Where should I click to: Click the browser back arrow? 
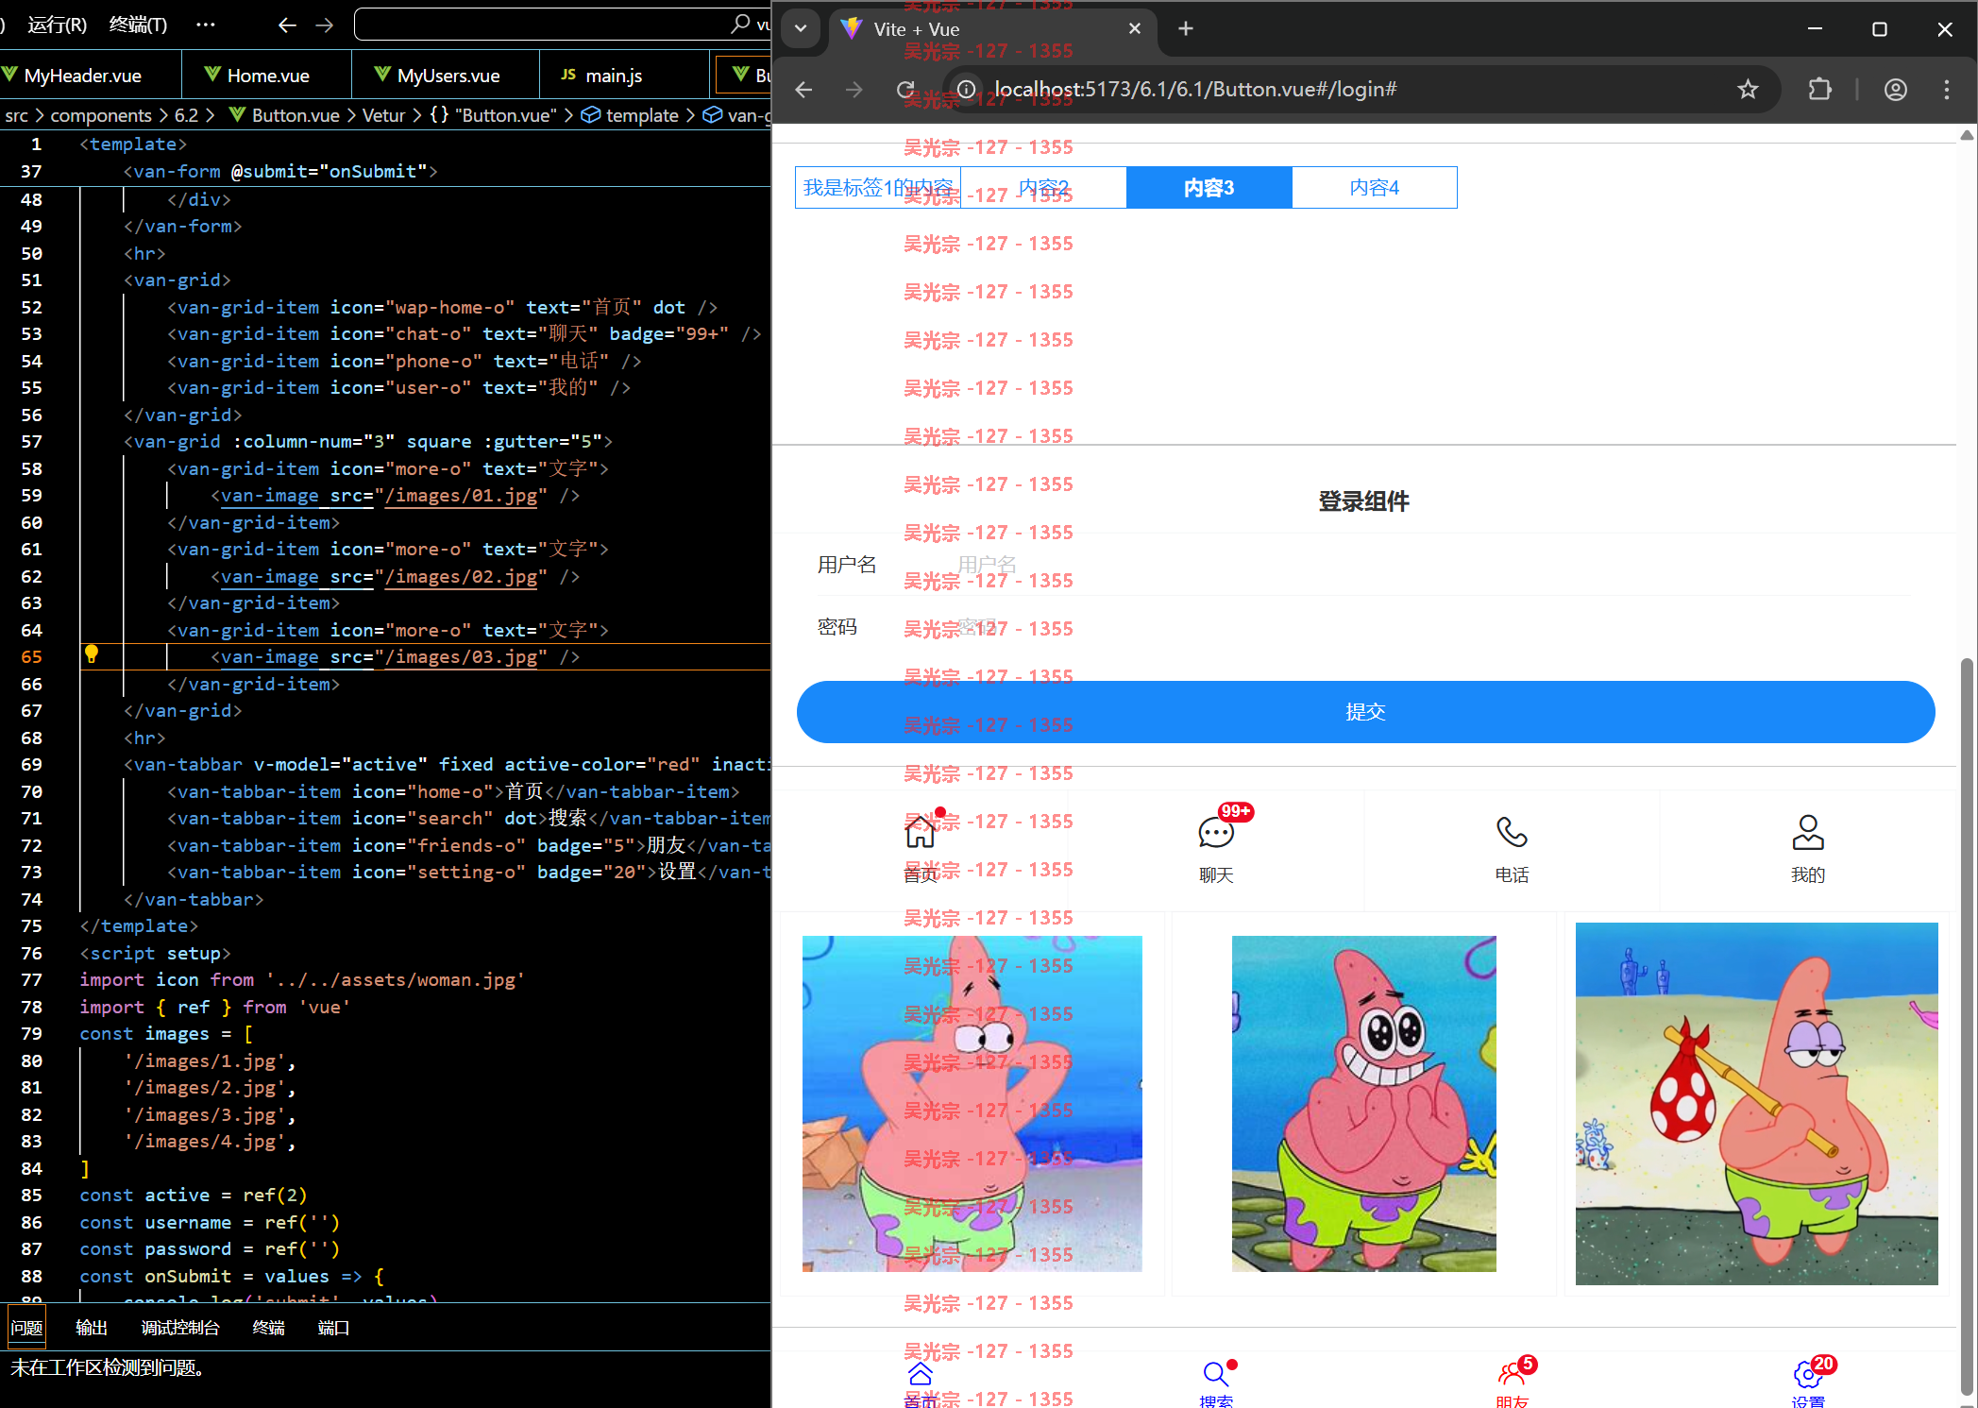point(803,90)
